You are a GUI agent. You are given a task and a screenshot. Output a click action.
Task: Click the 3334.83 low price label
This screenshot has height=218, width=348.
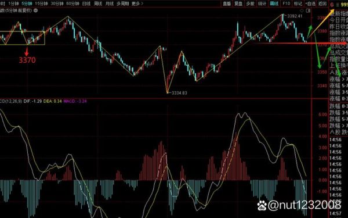pos(179,93)
